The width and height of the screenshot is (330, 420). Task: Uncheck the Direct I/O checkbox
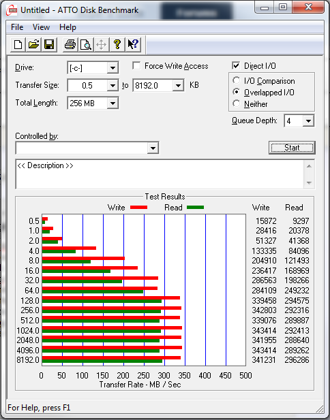[236, 65]
